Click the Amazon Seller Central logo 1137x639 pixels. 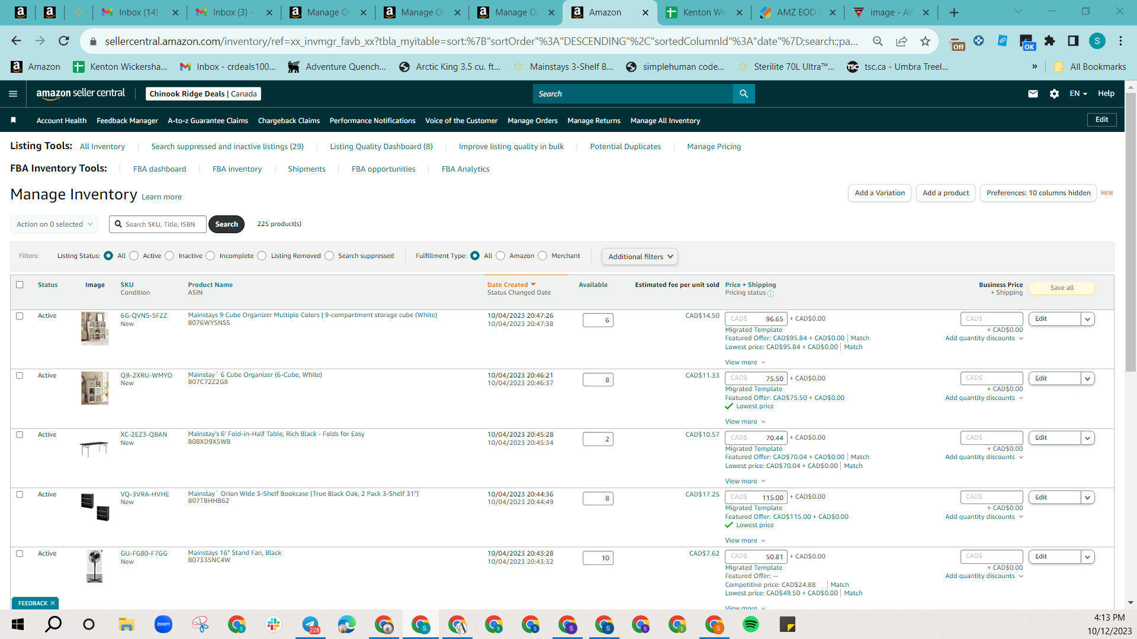click(81, 93)
